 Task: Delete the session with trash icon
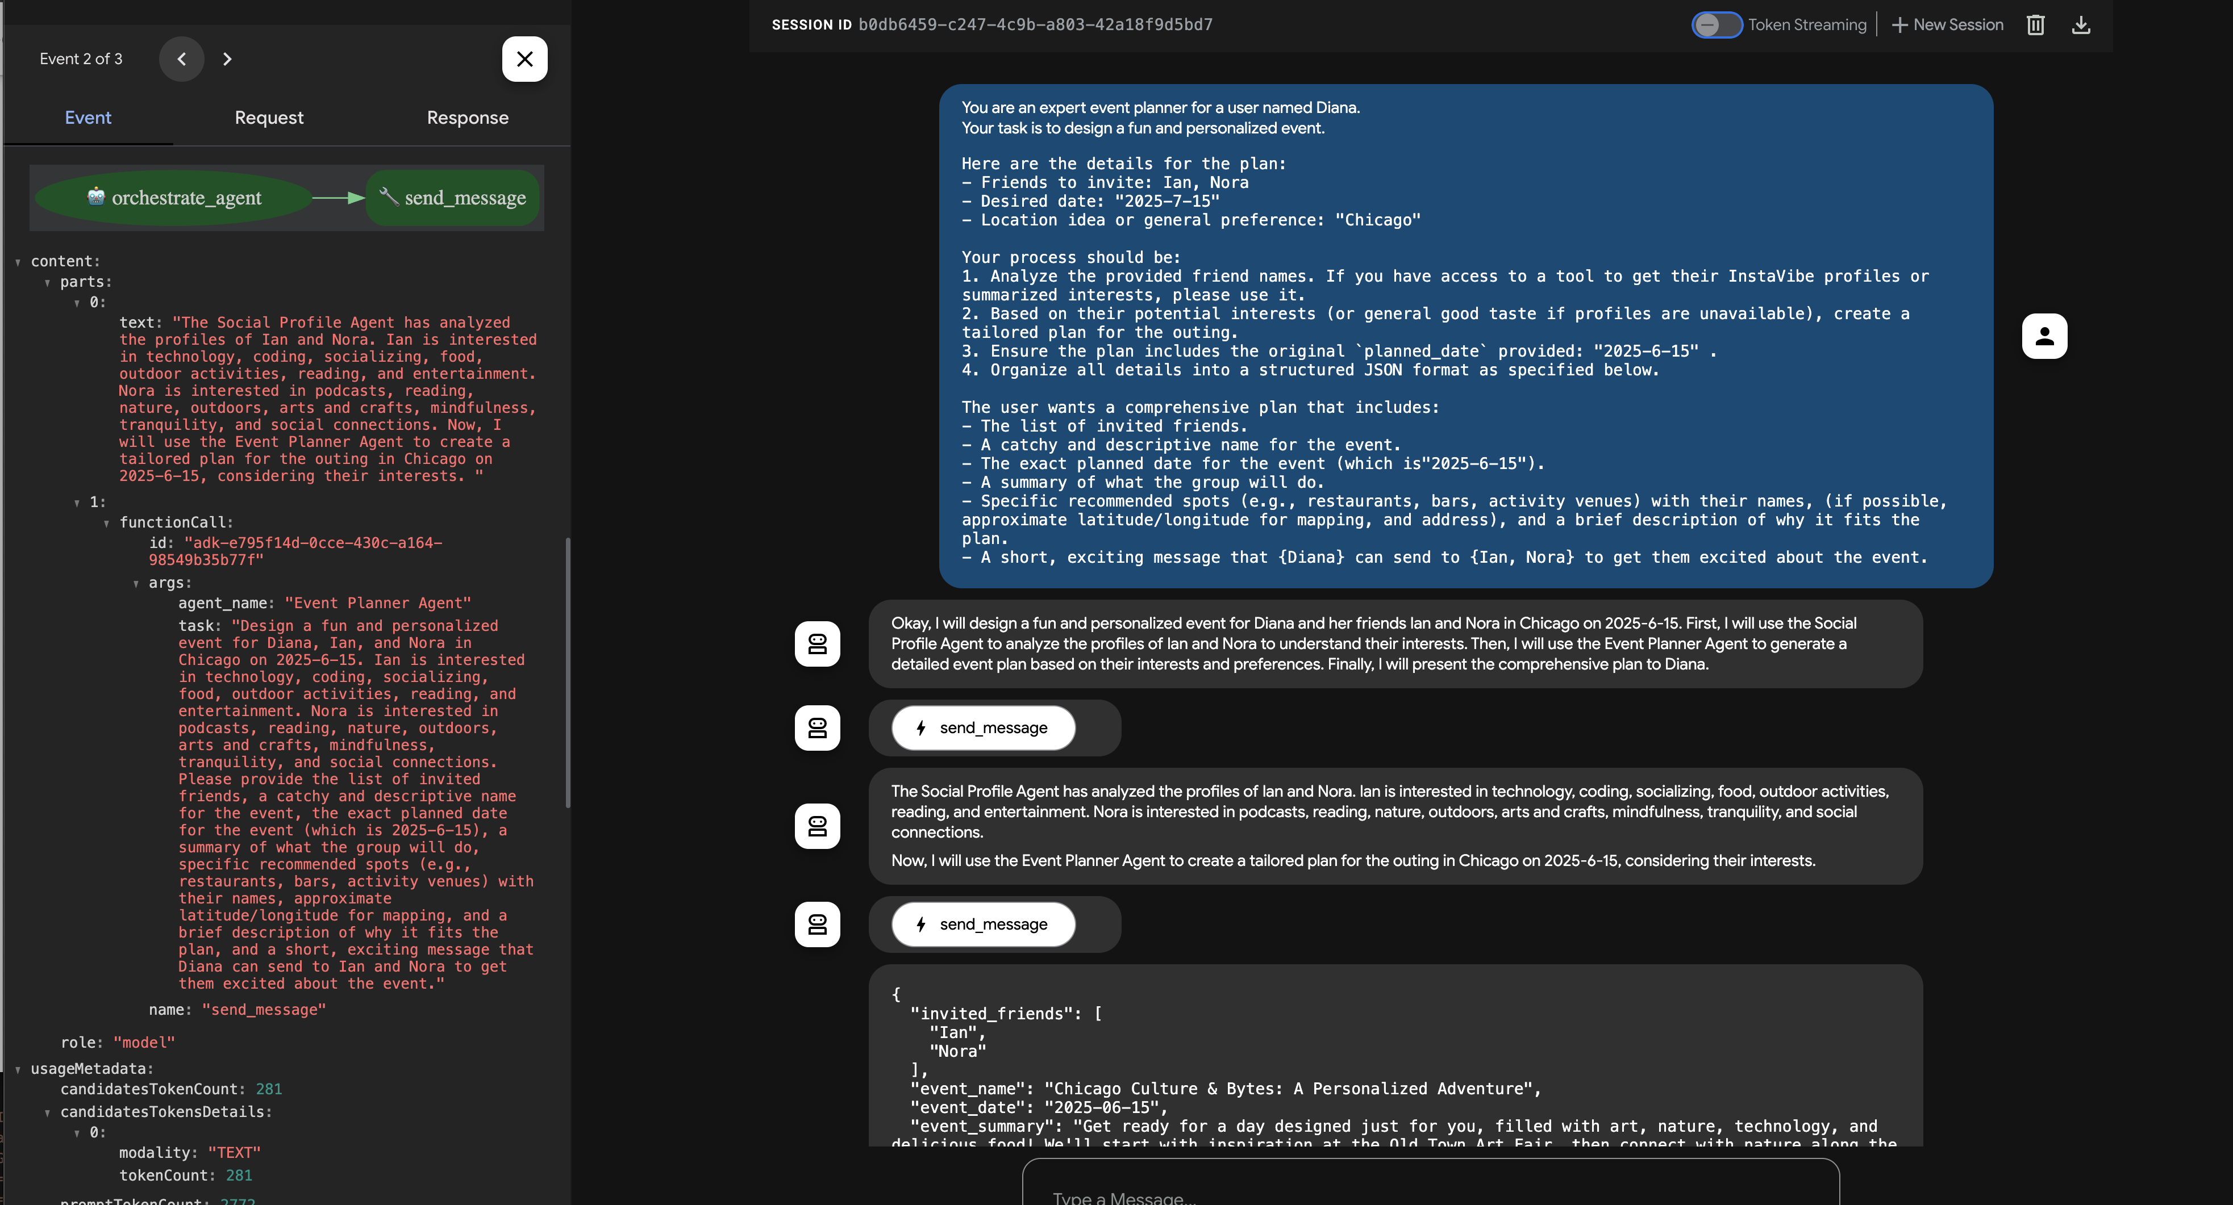coord(2035,25)
